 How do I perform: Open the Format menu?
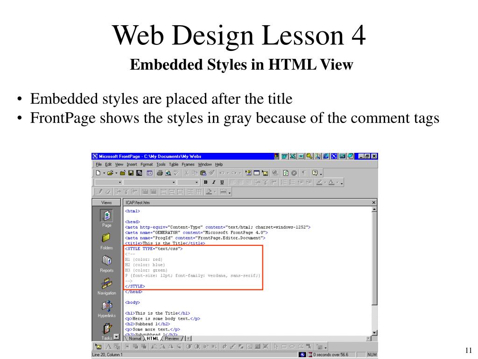pyautogui.click(x=147, y=164)
